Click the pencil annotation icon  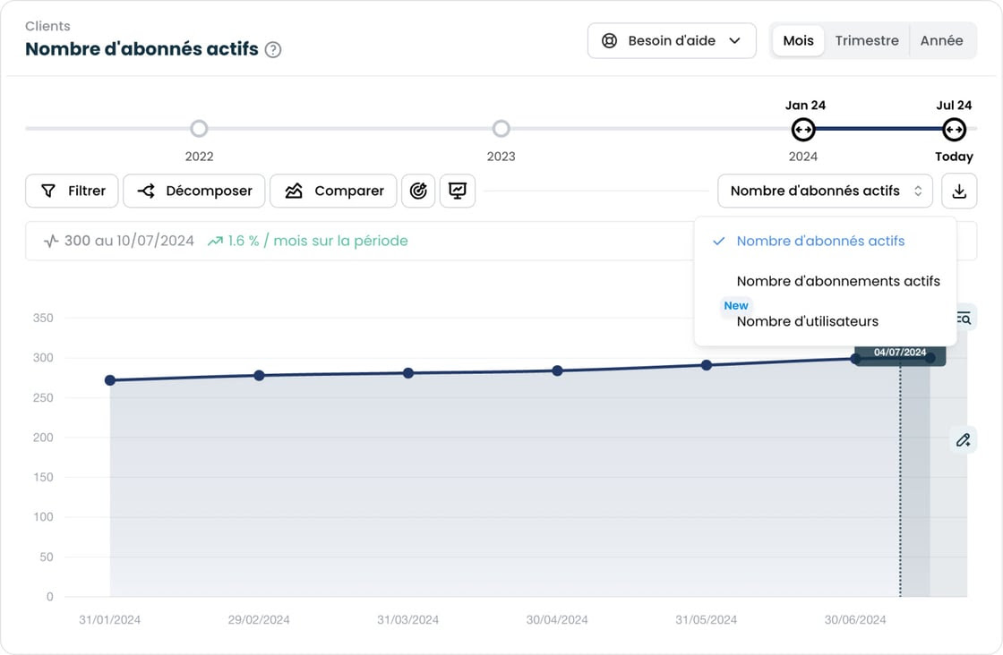964,439
